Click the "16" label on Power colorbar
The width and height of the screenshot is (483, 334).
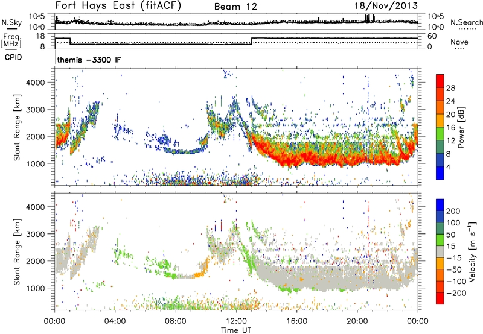(450, 128)
